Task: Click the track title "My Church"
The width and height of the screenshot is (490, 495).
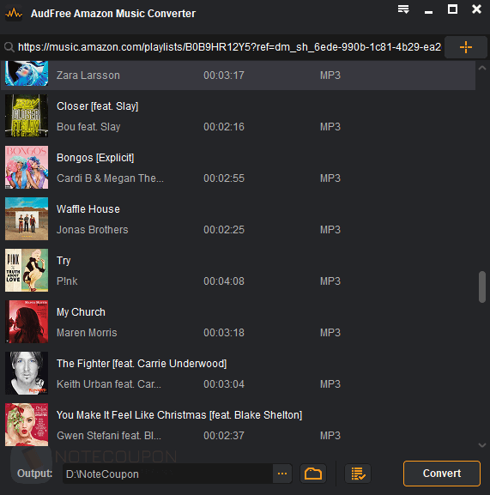Action: point(81,312)
